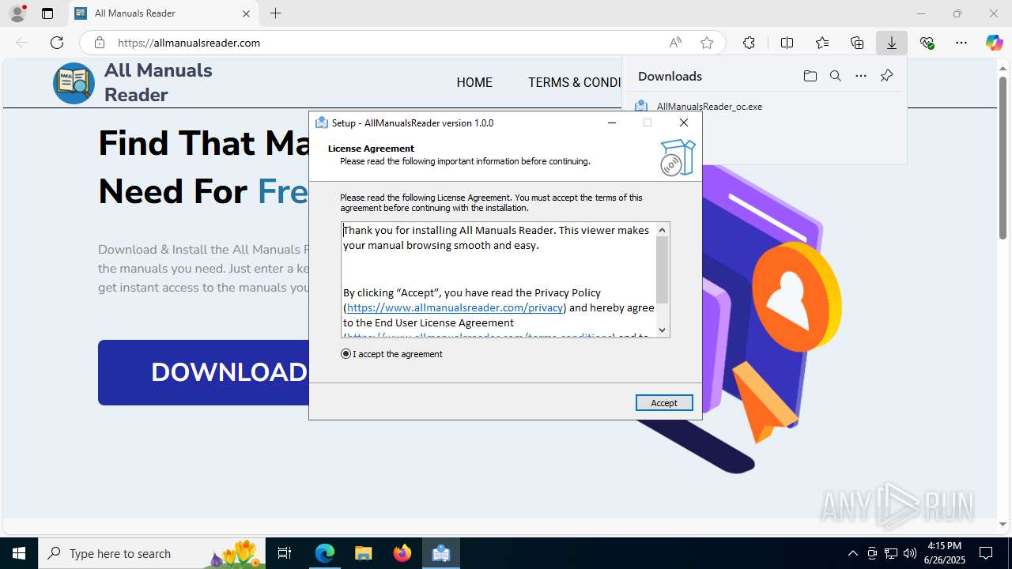This screenshot has height=569, width=1012.
Task: Pin the Downloads panel
Action: click(886, 76)
